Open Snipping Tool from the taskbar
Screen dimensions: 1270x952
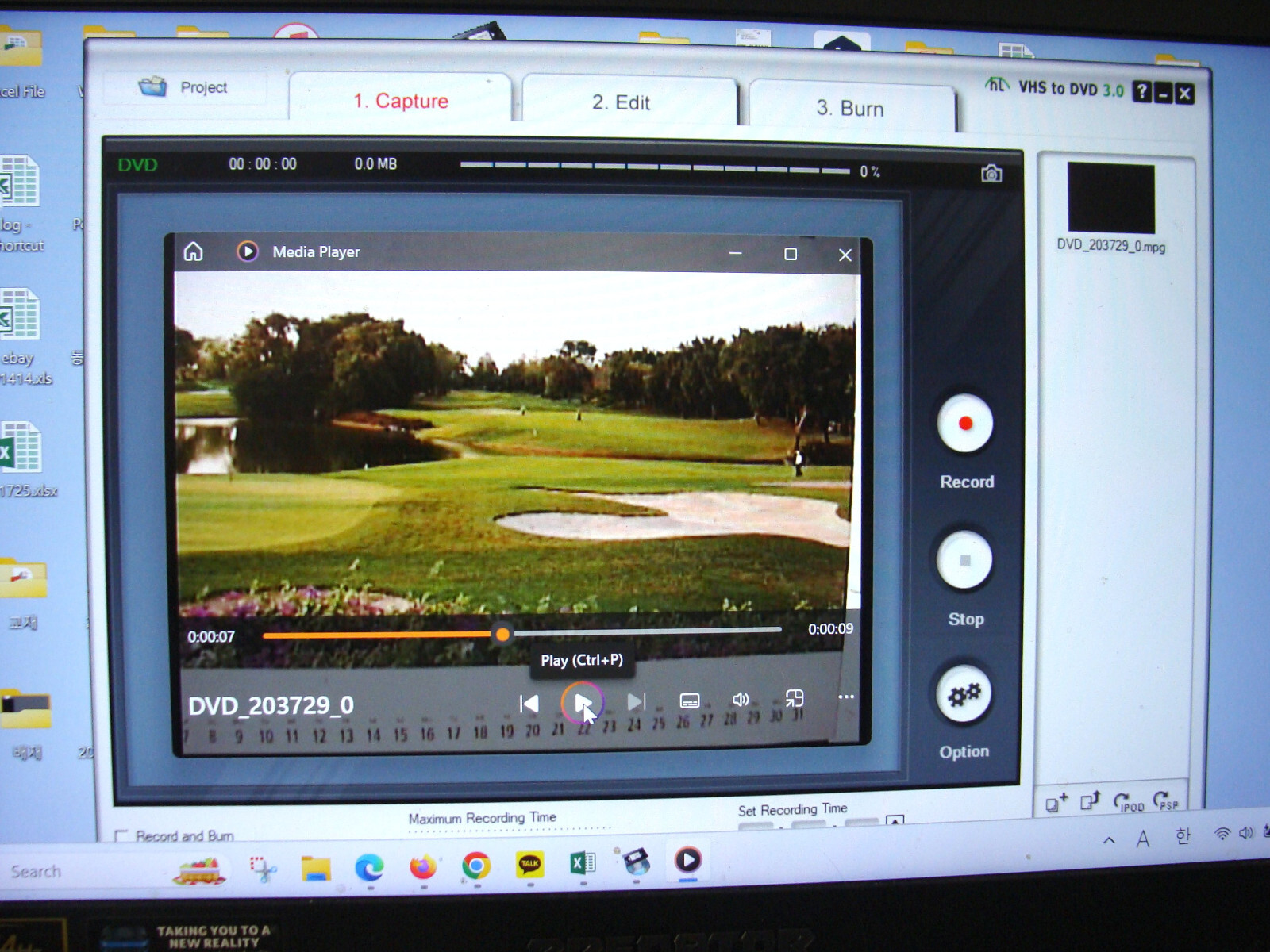pos(263,869)
